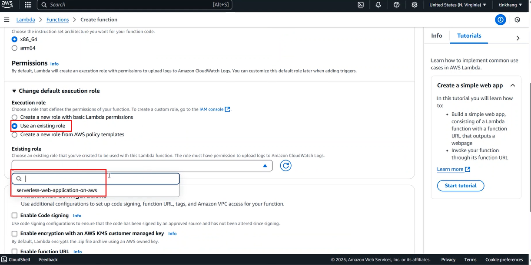Open the help question mark menu
This screenshot has height=265, width=531.
[x=396, y=5]
